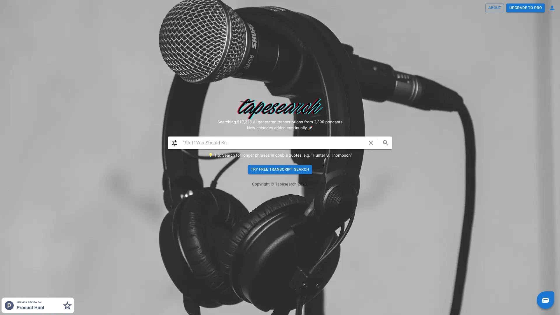Click Leave a Review on Product Hunt link

pyautogui.click(x=38, y=305)
